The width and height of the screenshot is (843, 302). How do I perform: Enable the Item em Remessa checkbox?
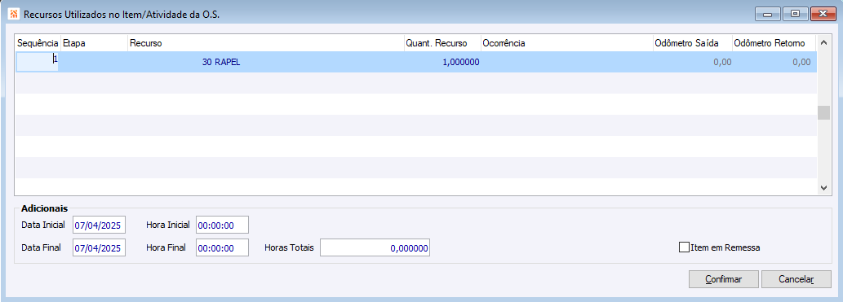684,247
